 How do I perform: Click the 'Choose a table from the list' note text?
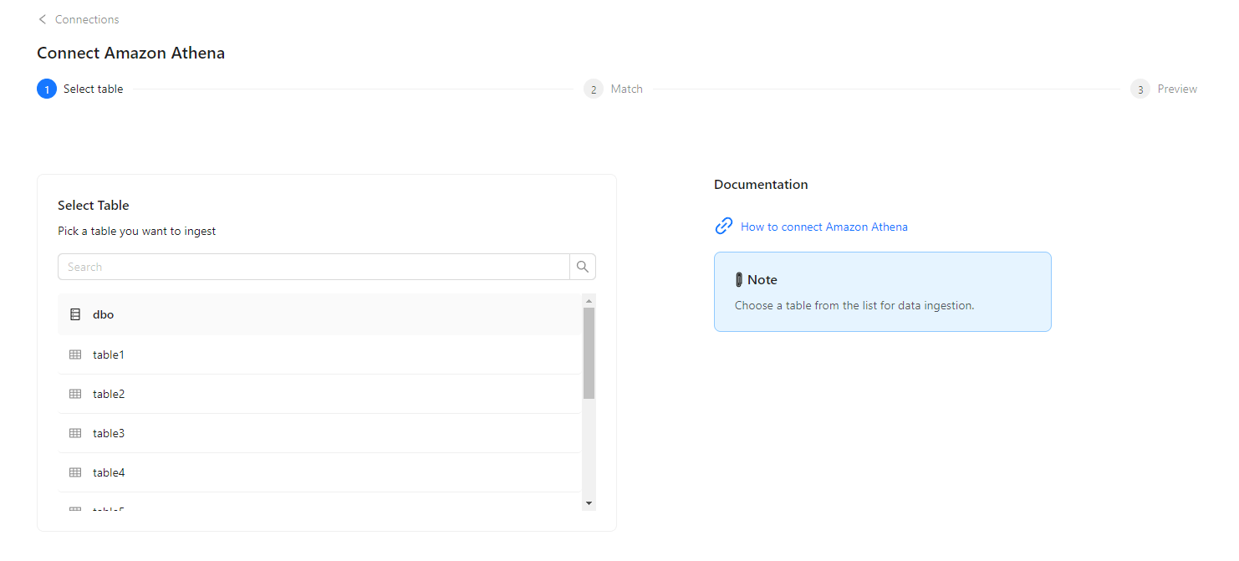(x=854, y=305)
